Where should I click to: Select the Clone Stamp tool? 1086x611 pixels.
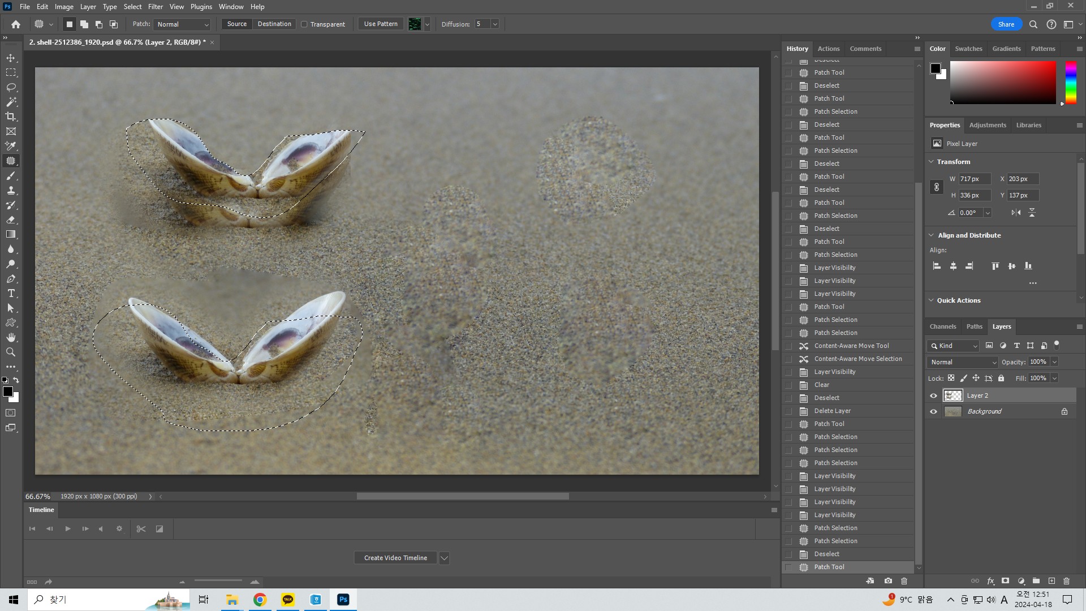coord(11,190)
